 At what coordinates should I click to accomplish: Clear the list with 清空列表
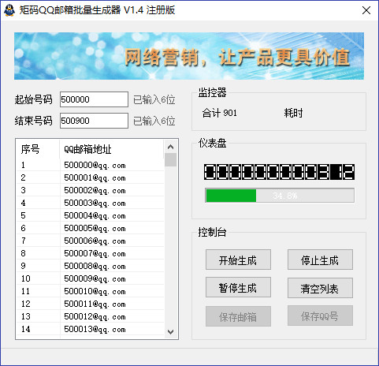click(320, 288)
